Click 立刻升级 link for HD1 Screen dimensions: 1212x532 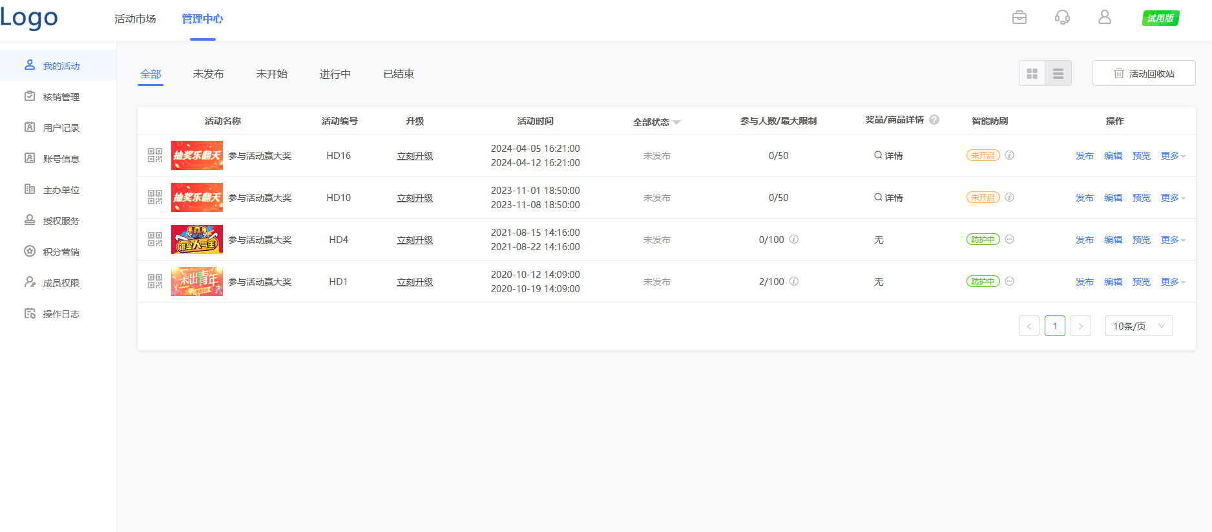click(415, 282)
